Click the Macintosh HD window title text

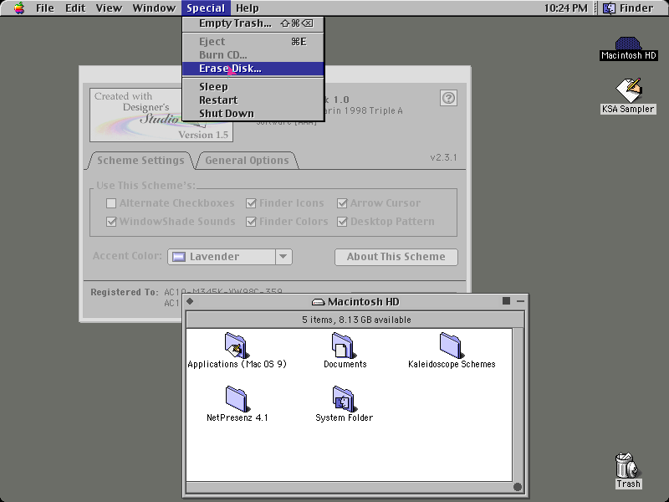click(364, 302)
